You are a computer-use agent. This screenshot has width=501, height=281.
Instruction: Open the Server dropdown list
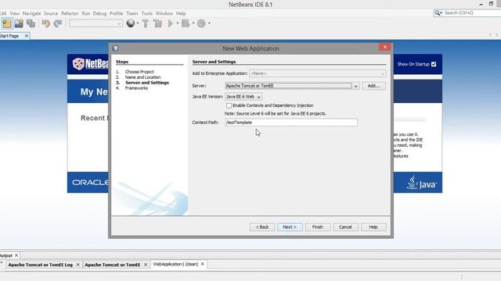click(355, 86)
